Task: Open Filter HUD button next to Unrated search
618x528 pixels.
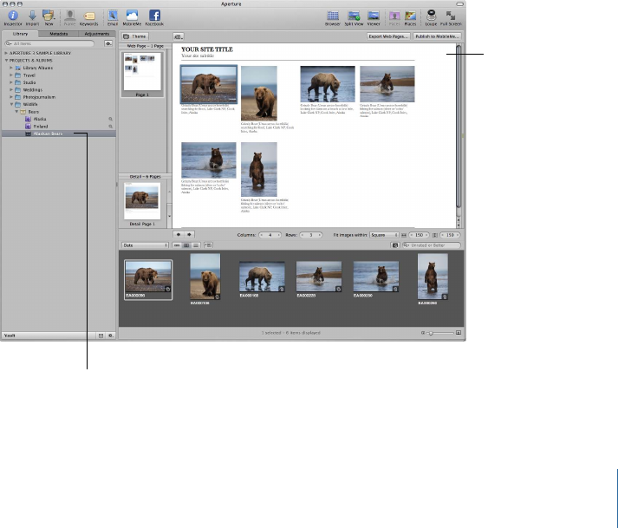Action: (395, 245)
